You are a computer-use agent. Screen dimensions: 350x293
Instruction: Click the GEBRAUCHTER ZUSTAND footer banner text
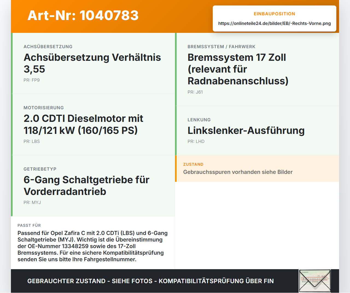[150, 281]
